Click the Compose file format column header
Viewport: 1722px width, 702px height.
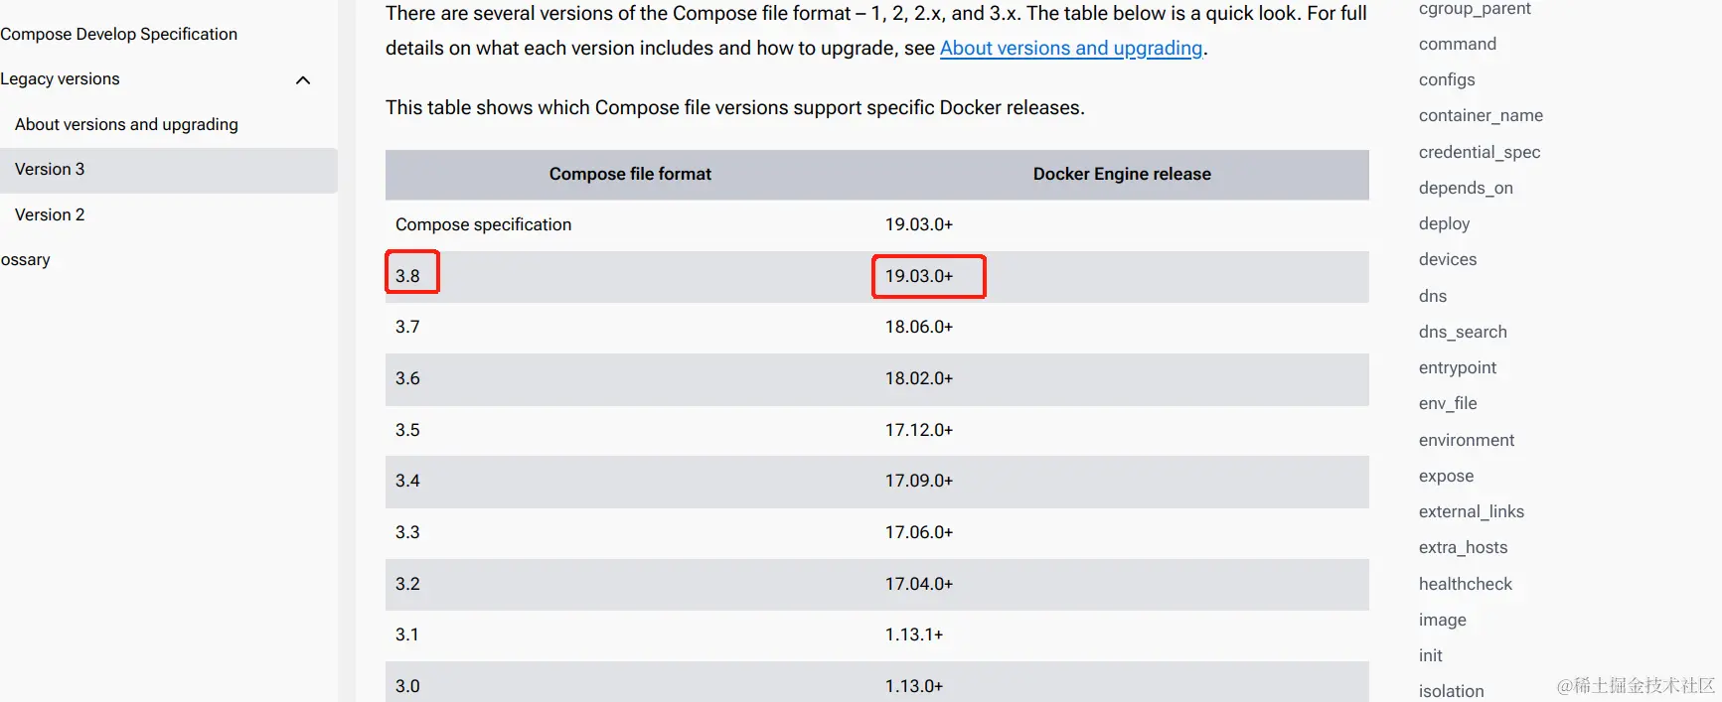click(630, 174)
